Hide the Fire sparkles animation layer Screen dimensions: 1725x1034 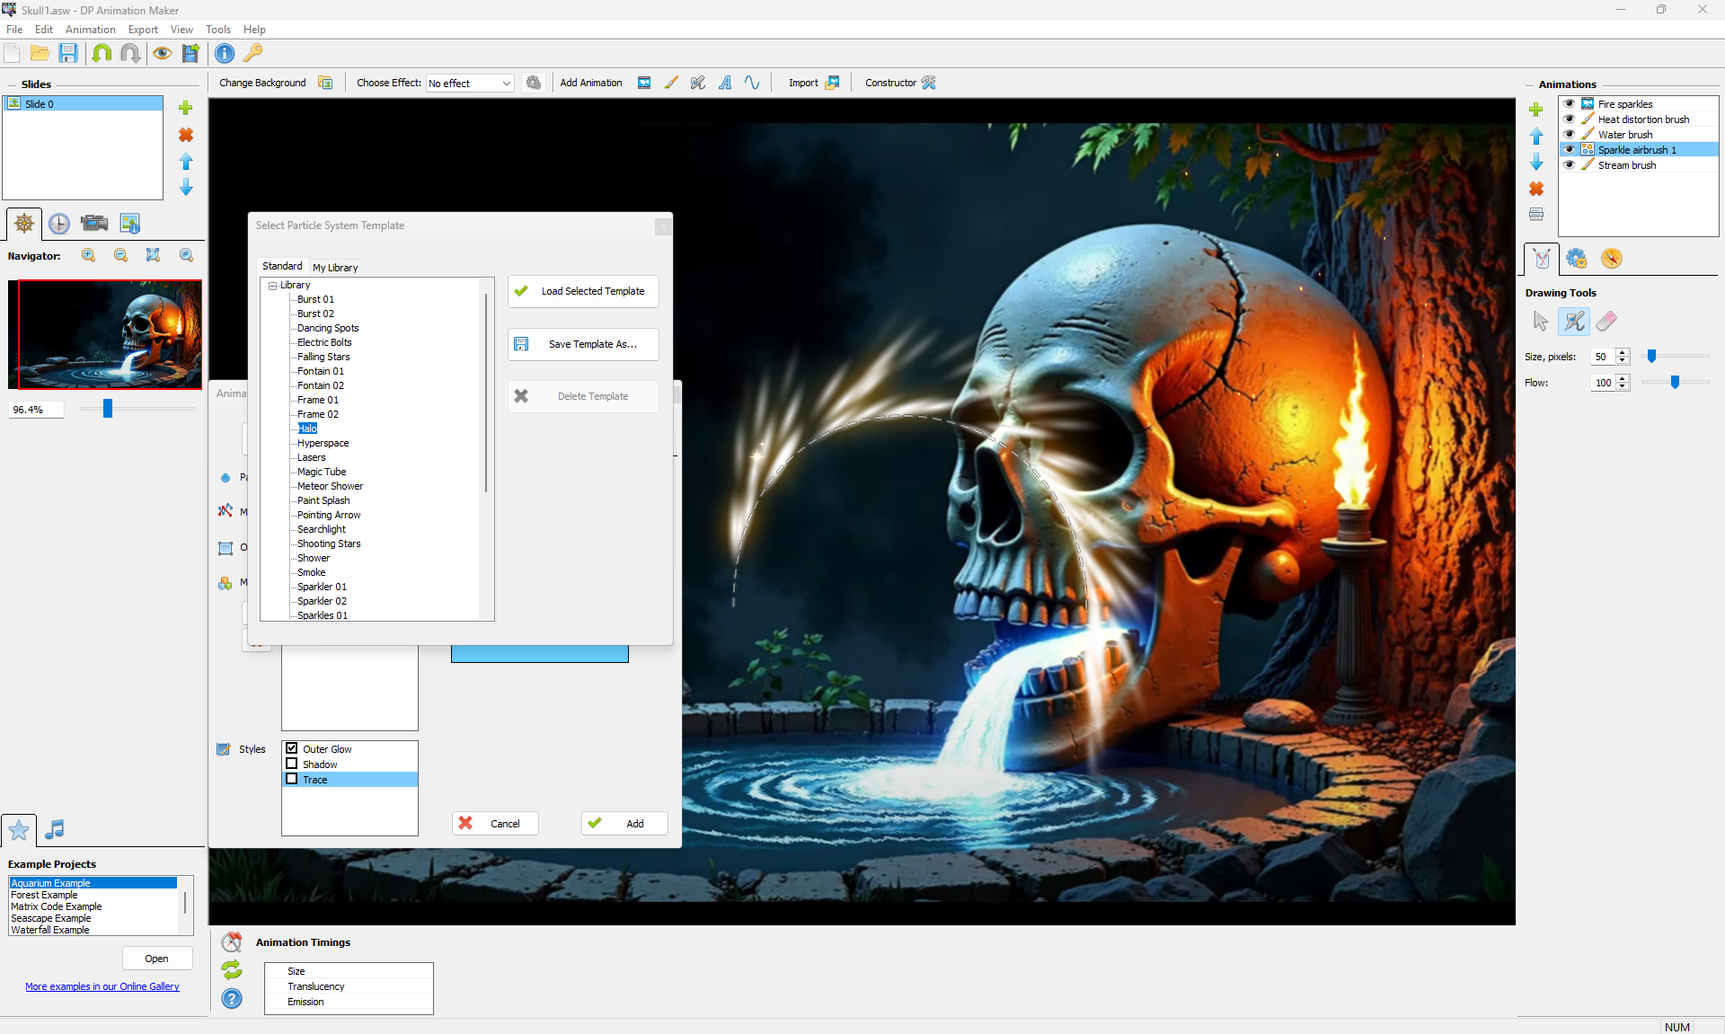pyautogui.click(x=1569, y=104)
